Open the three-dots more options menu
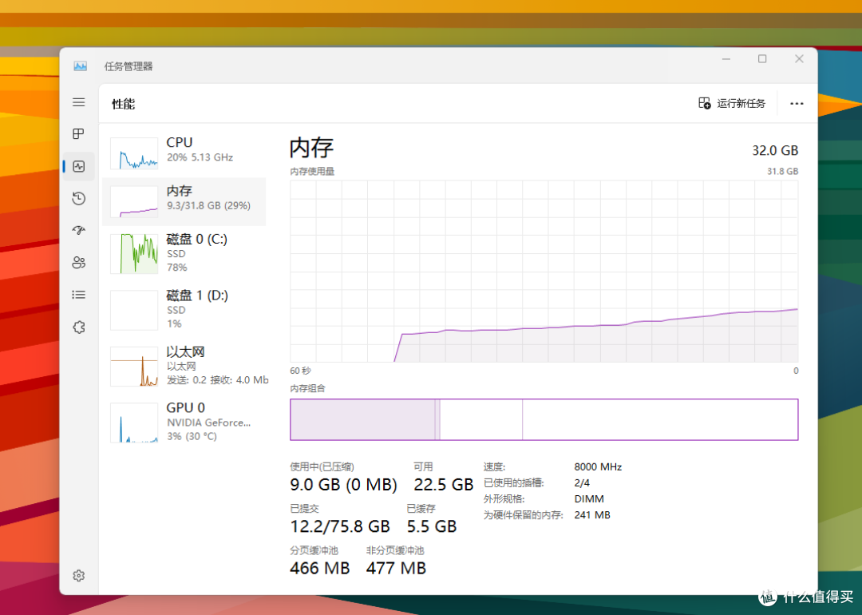862x615 pixels. [796, 103]
